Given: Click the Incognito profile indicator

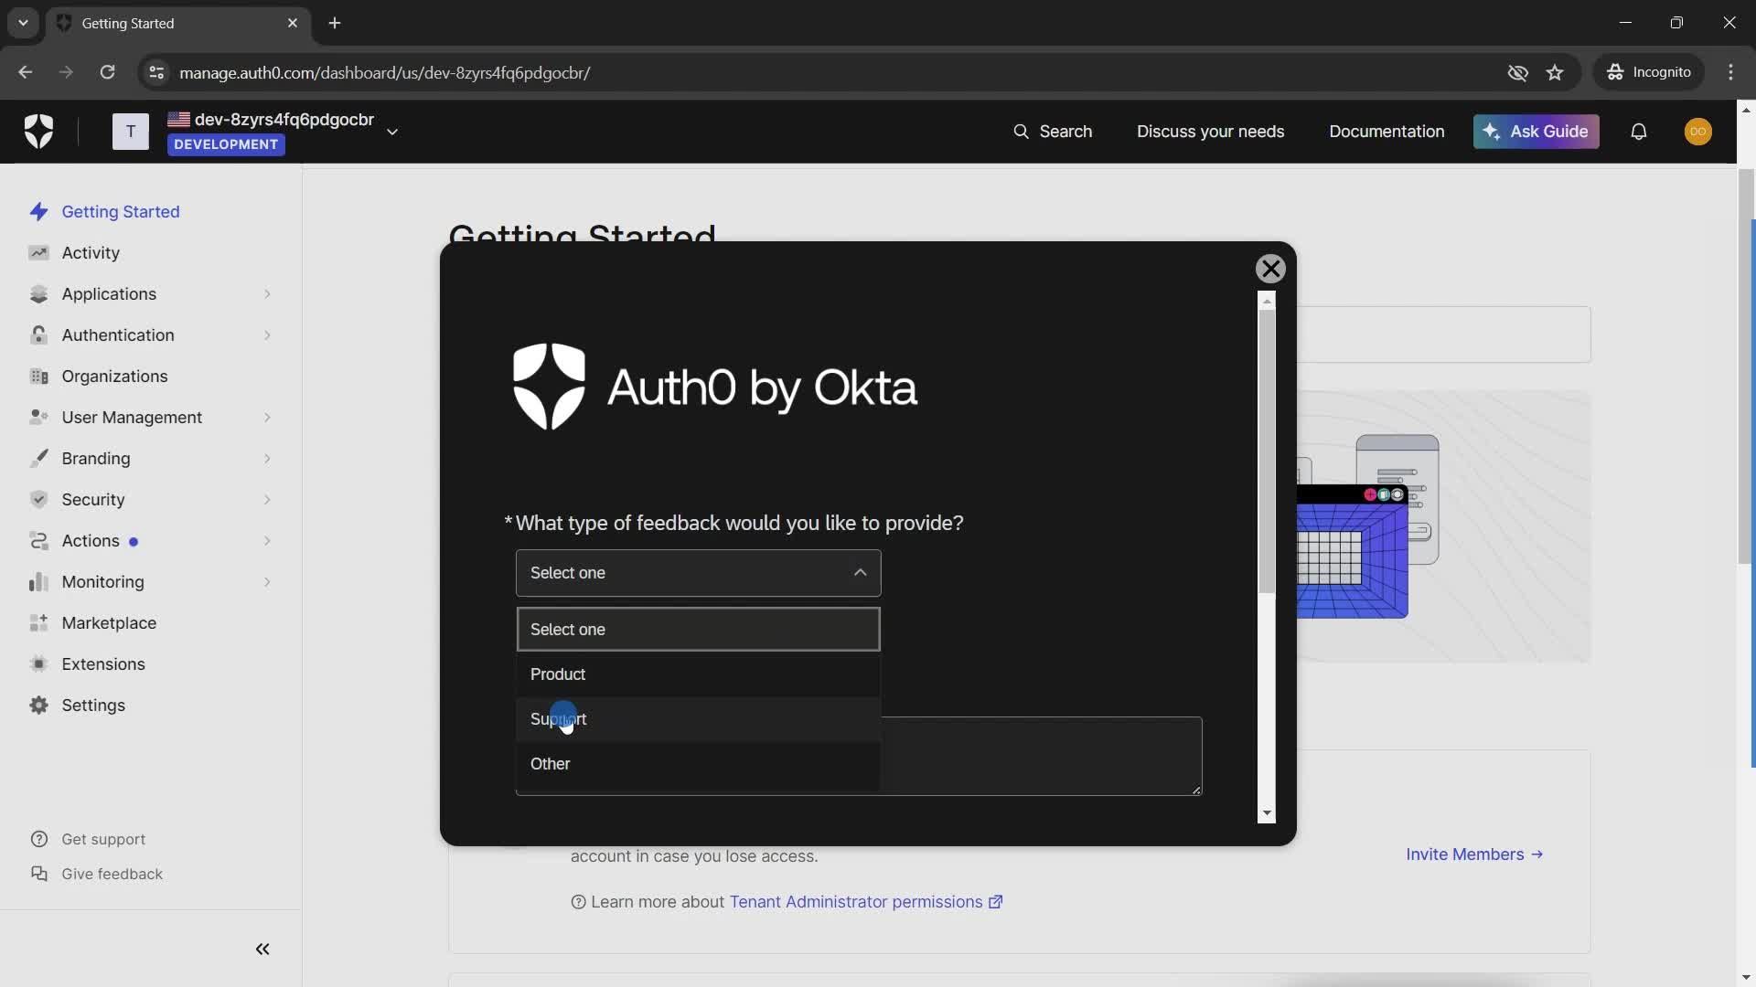Looking at the screenshot, I should [1649, 72].
